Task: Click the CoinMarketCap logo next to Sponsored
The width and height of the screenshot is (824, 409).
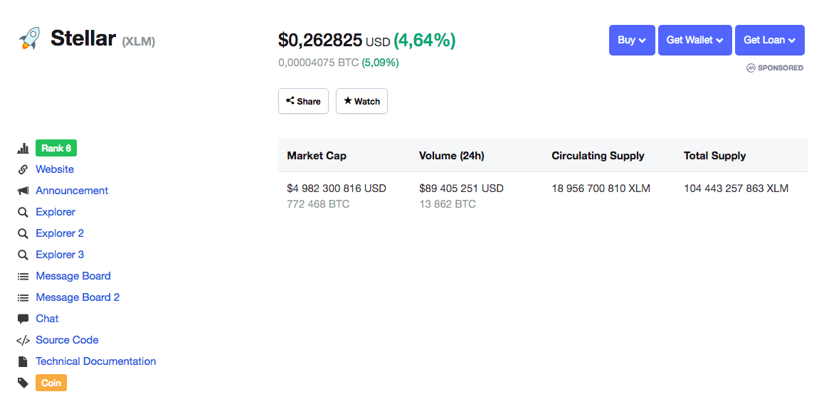Action: [751, 68]
